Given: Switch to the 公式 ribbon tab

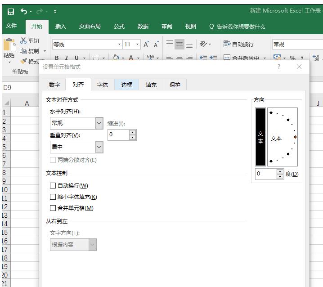Looking at the screenshot, I should click(119, 27).
